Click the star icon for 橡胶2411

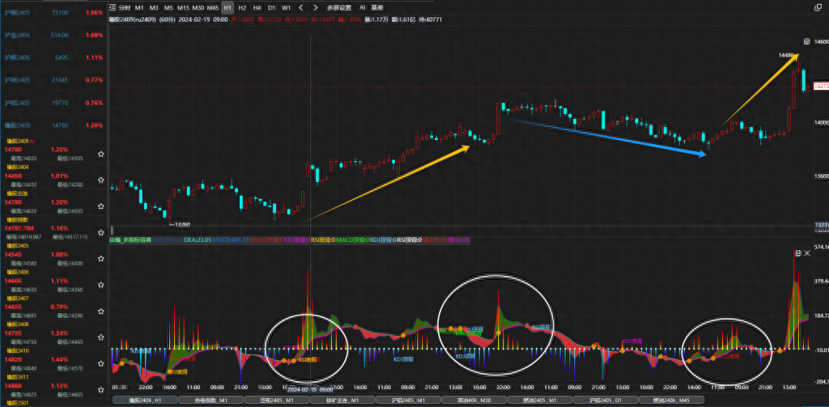(100, 389)
